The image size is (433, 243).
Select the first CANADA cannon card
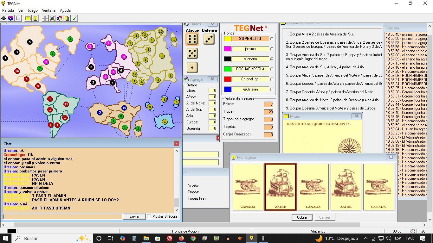(248, 187)
